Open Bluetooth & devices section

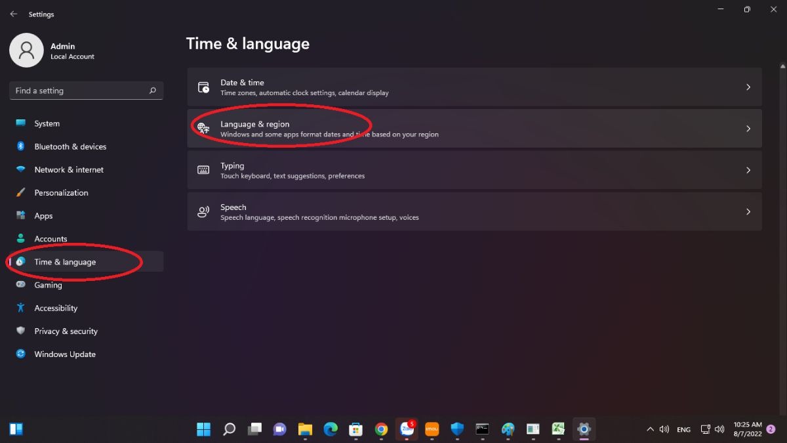[87, 146]
